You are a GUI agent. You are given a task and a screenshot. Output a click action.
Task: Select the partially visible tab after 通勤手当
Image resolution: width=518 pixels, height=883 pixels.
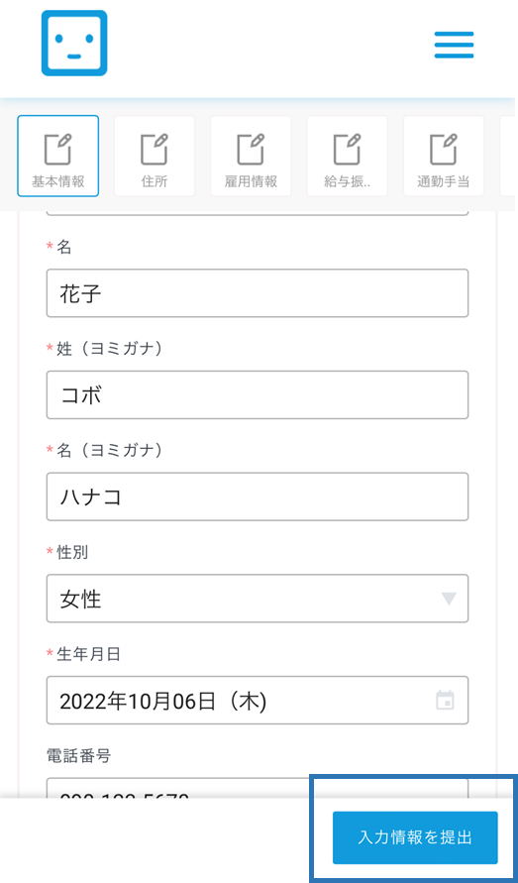pyautogui.click(x=509, y=156)
